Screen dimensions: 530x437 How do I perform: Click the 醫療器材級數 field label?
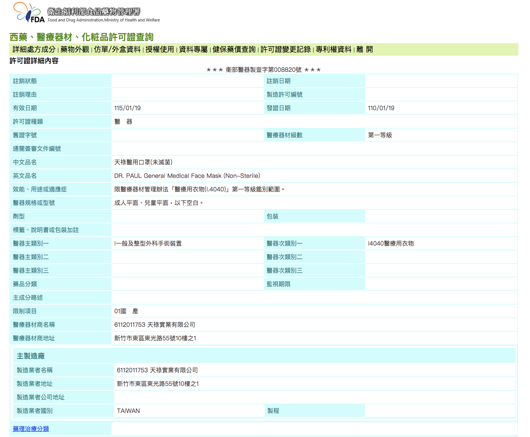[x=285, y=135]
